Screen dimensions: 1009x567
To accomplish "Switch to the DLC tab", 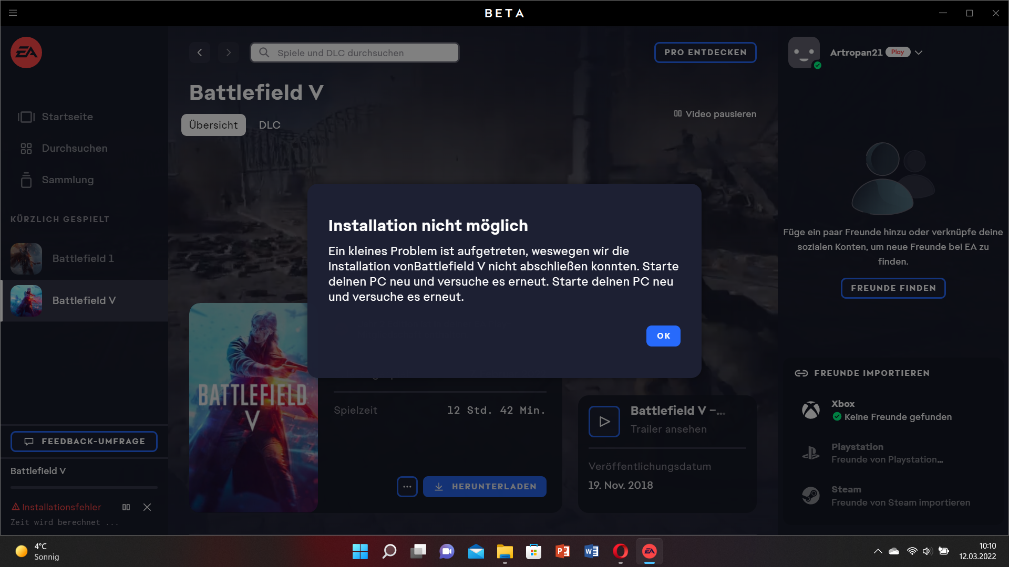I will (x=270, y=125).
